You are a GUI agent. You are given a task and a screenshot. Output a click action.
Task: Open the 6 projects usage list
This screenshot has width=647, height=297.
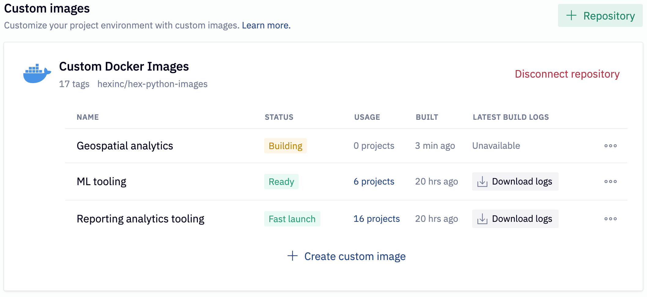click(x=374, y=181)
